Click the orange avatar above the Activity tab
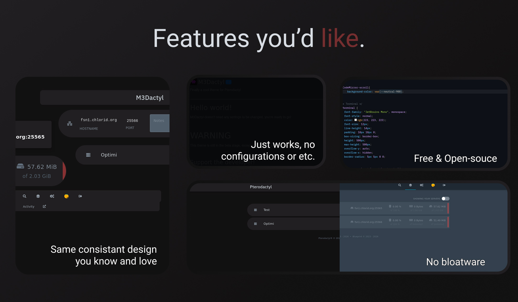The height and width of the screenshot is (302, 518). pyautogui.click(x=66, y=196)
